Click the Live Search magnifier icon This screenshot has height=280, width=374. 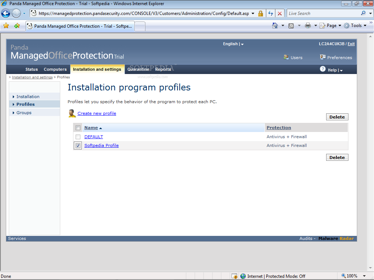363,13
